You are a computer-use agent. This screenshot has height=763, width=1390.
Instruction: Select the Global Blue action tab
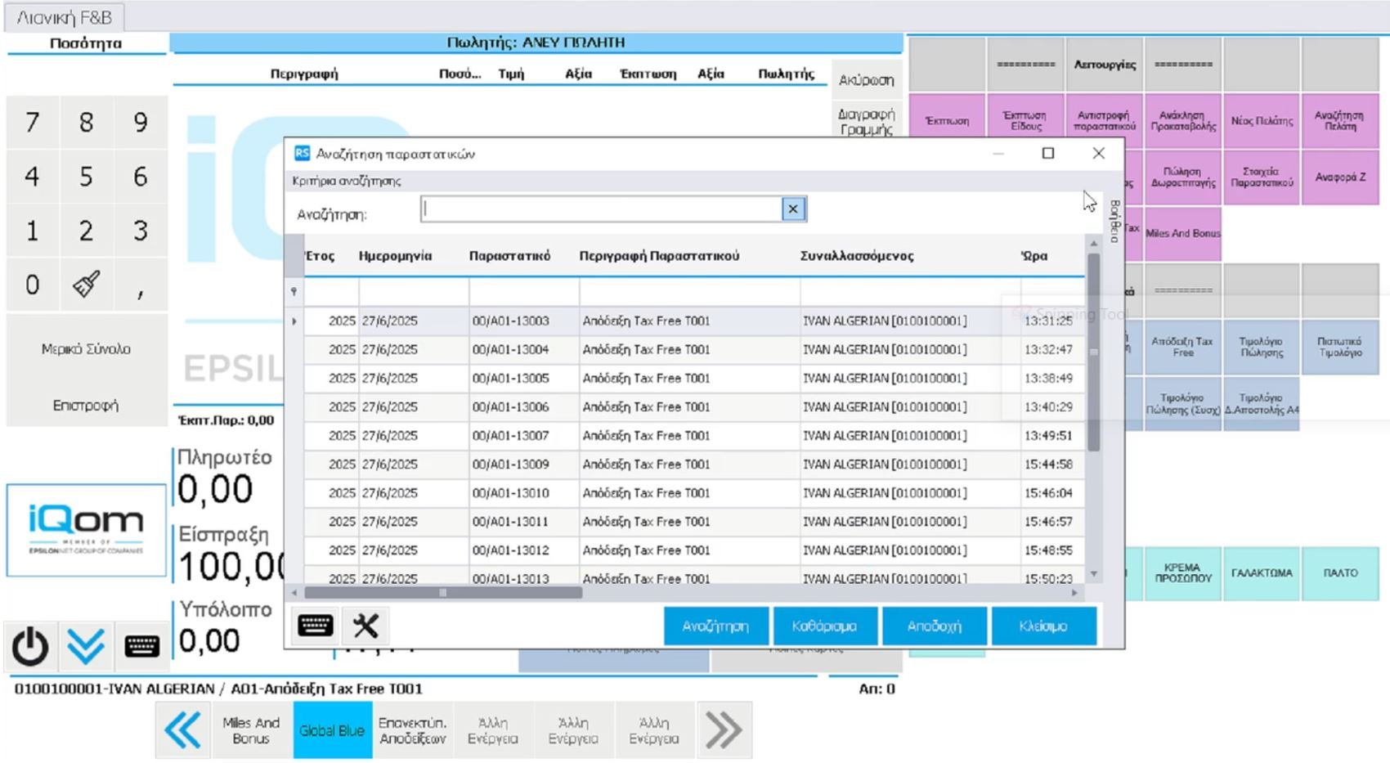332,730
